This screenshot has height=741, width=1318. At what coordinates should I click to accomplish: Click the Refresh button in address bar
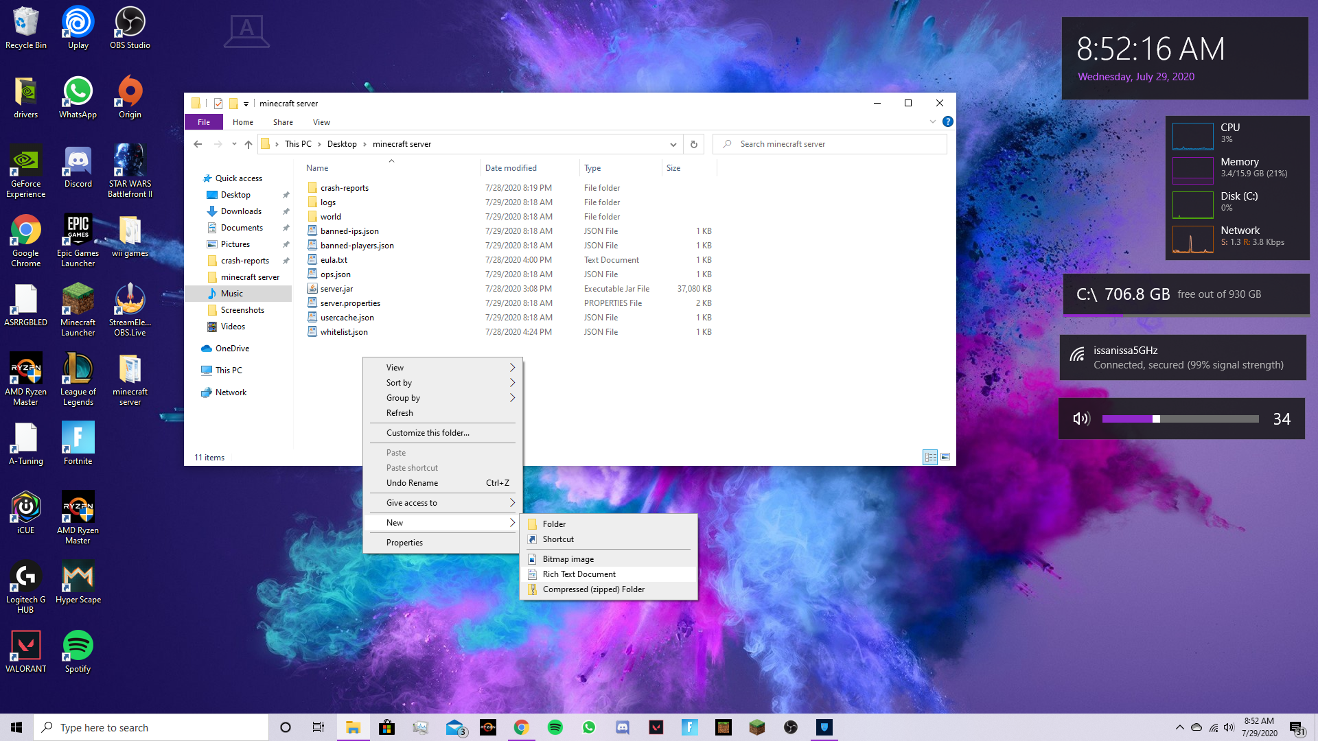(693, 144)
